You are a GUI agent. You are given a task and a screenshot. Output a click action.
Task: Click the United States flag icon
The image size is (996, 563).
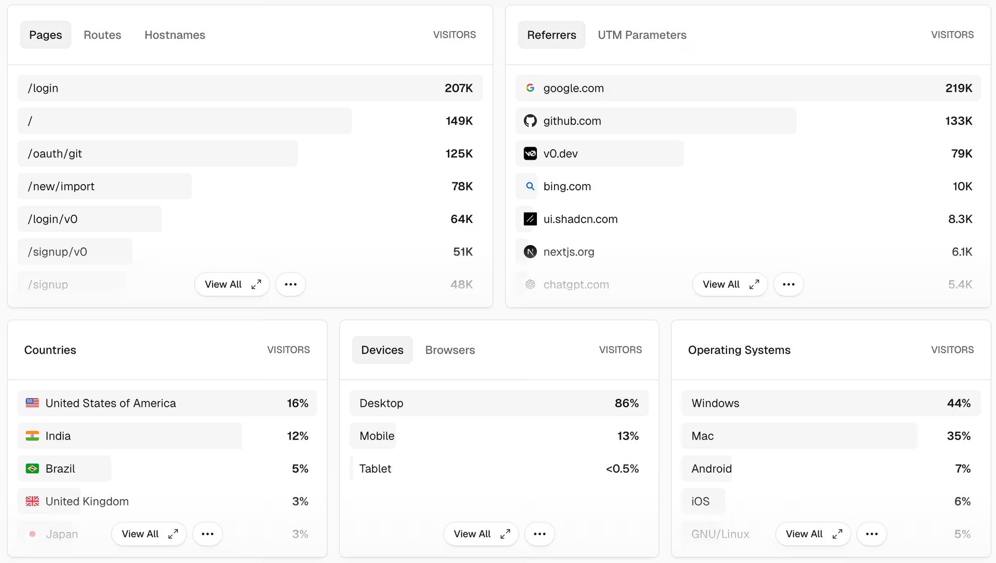click(x=32, y=403)
